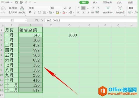The image size is (139, 98).
Task: Click the red font color A swatch
Action: [64, 12]
